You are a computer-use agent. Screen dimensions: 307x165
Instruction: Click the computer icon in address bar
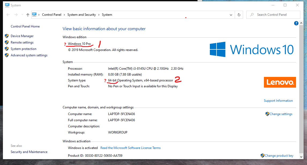point(34,15)
